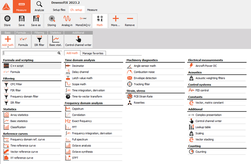Click the Add math plus button
The image size is (251, 164).
8,41
